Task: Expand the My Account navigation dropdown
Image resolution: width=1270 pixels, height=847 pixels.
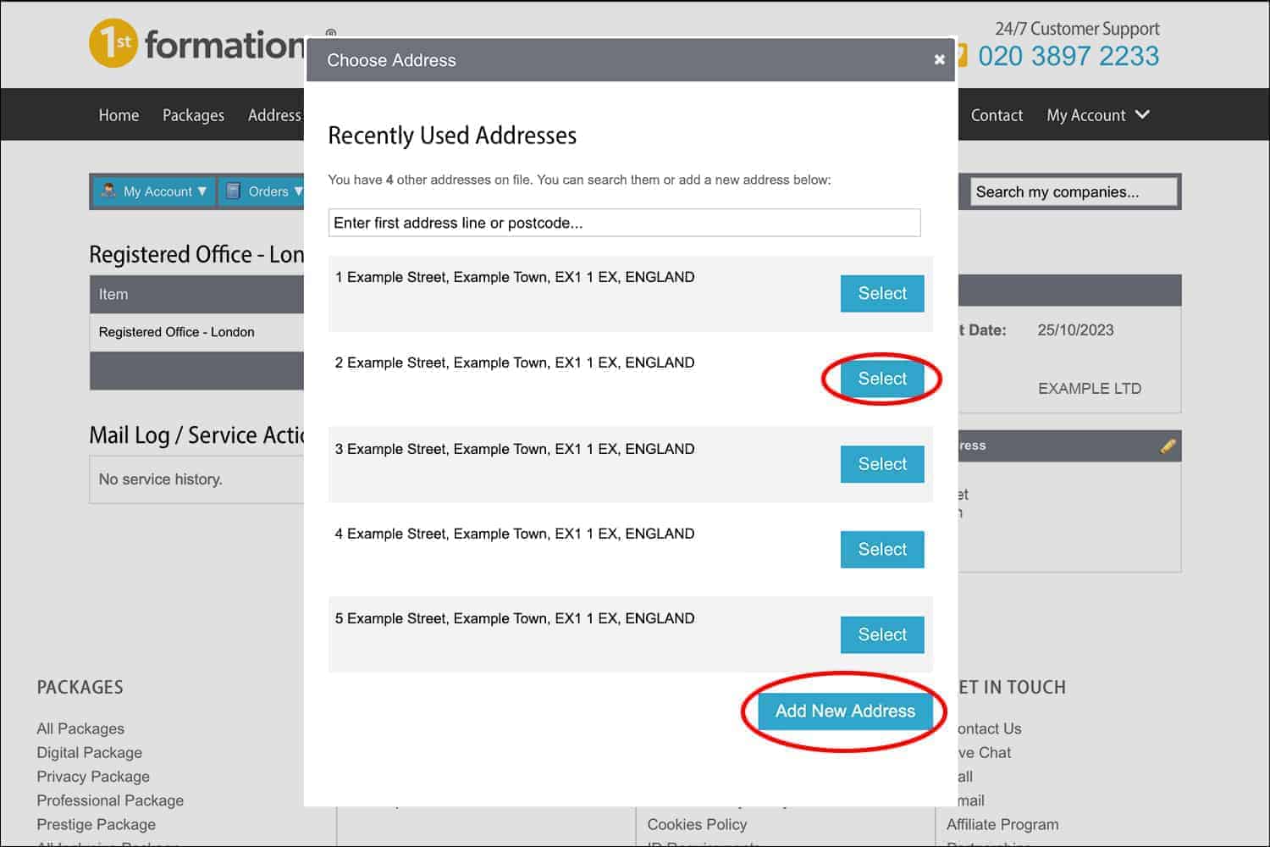Action: click(1097, 115)
